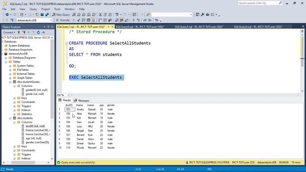Click the studID column header in results
This screenshot has height=172, width=306.
pos(69,105)
